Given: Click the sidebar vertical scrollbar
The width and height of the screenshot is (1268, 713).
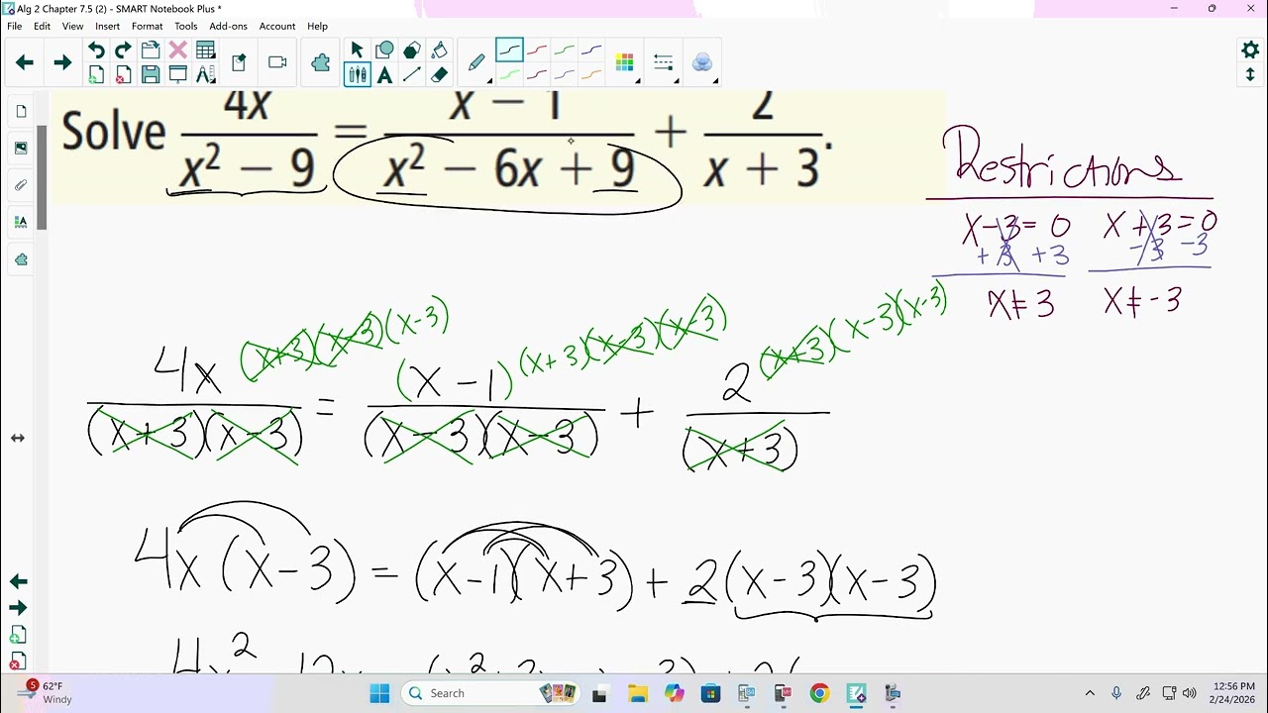Looking at the screenshot, I should pos(42,178).
